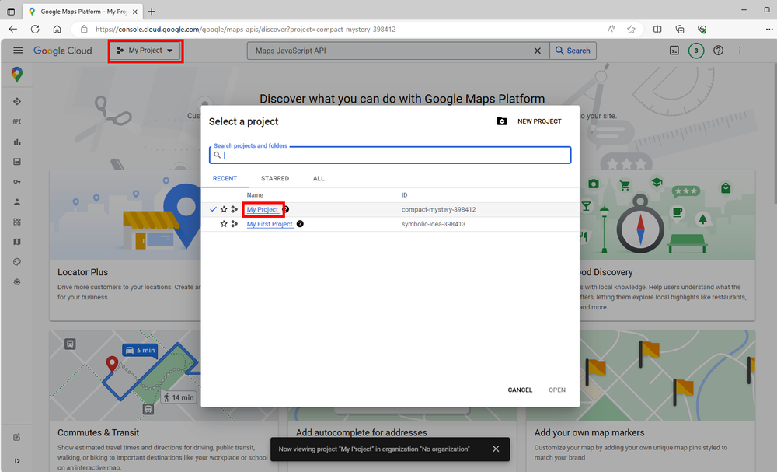Reload the page with refresh icon
This screenshot has width=777, height=472.
point(35,30)
